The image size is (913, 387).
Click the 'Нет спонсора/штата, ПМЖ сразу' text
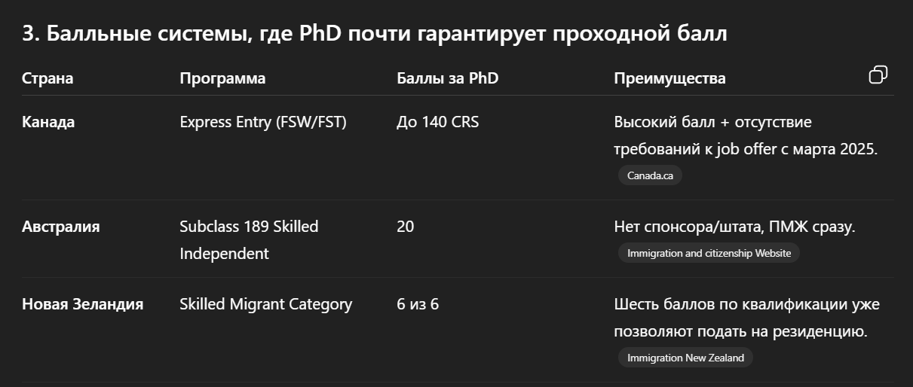point(734,226)
